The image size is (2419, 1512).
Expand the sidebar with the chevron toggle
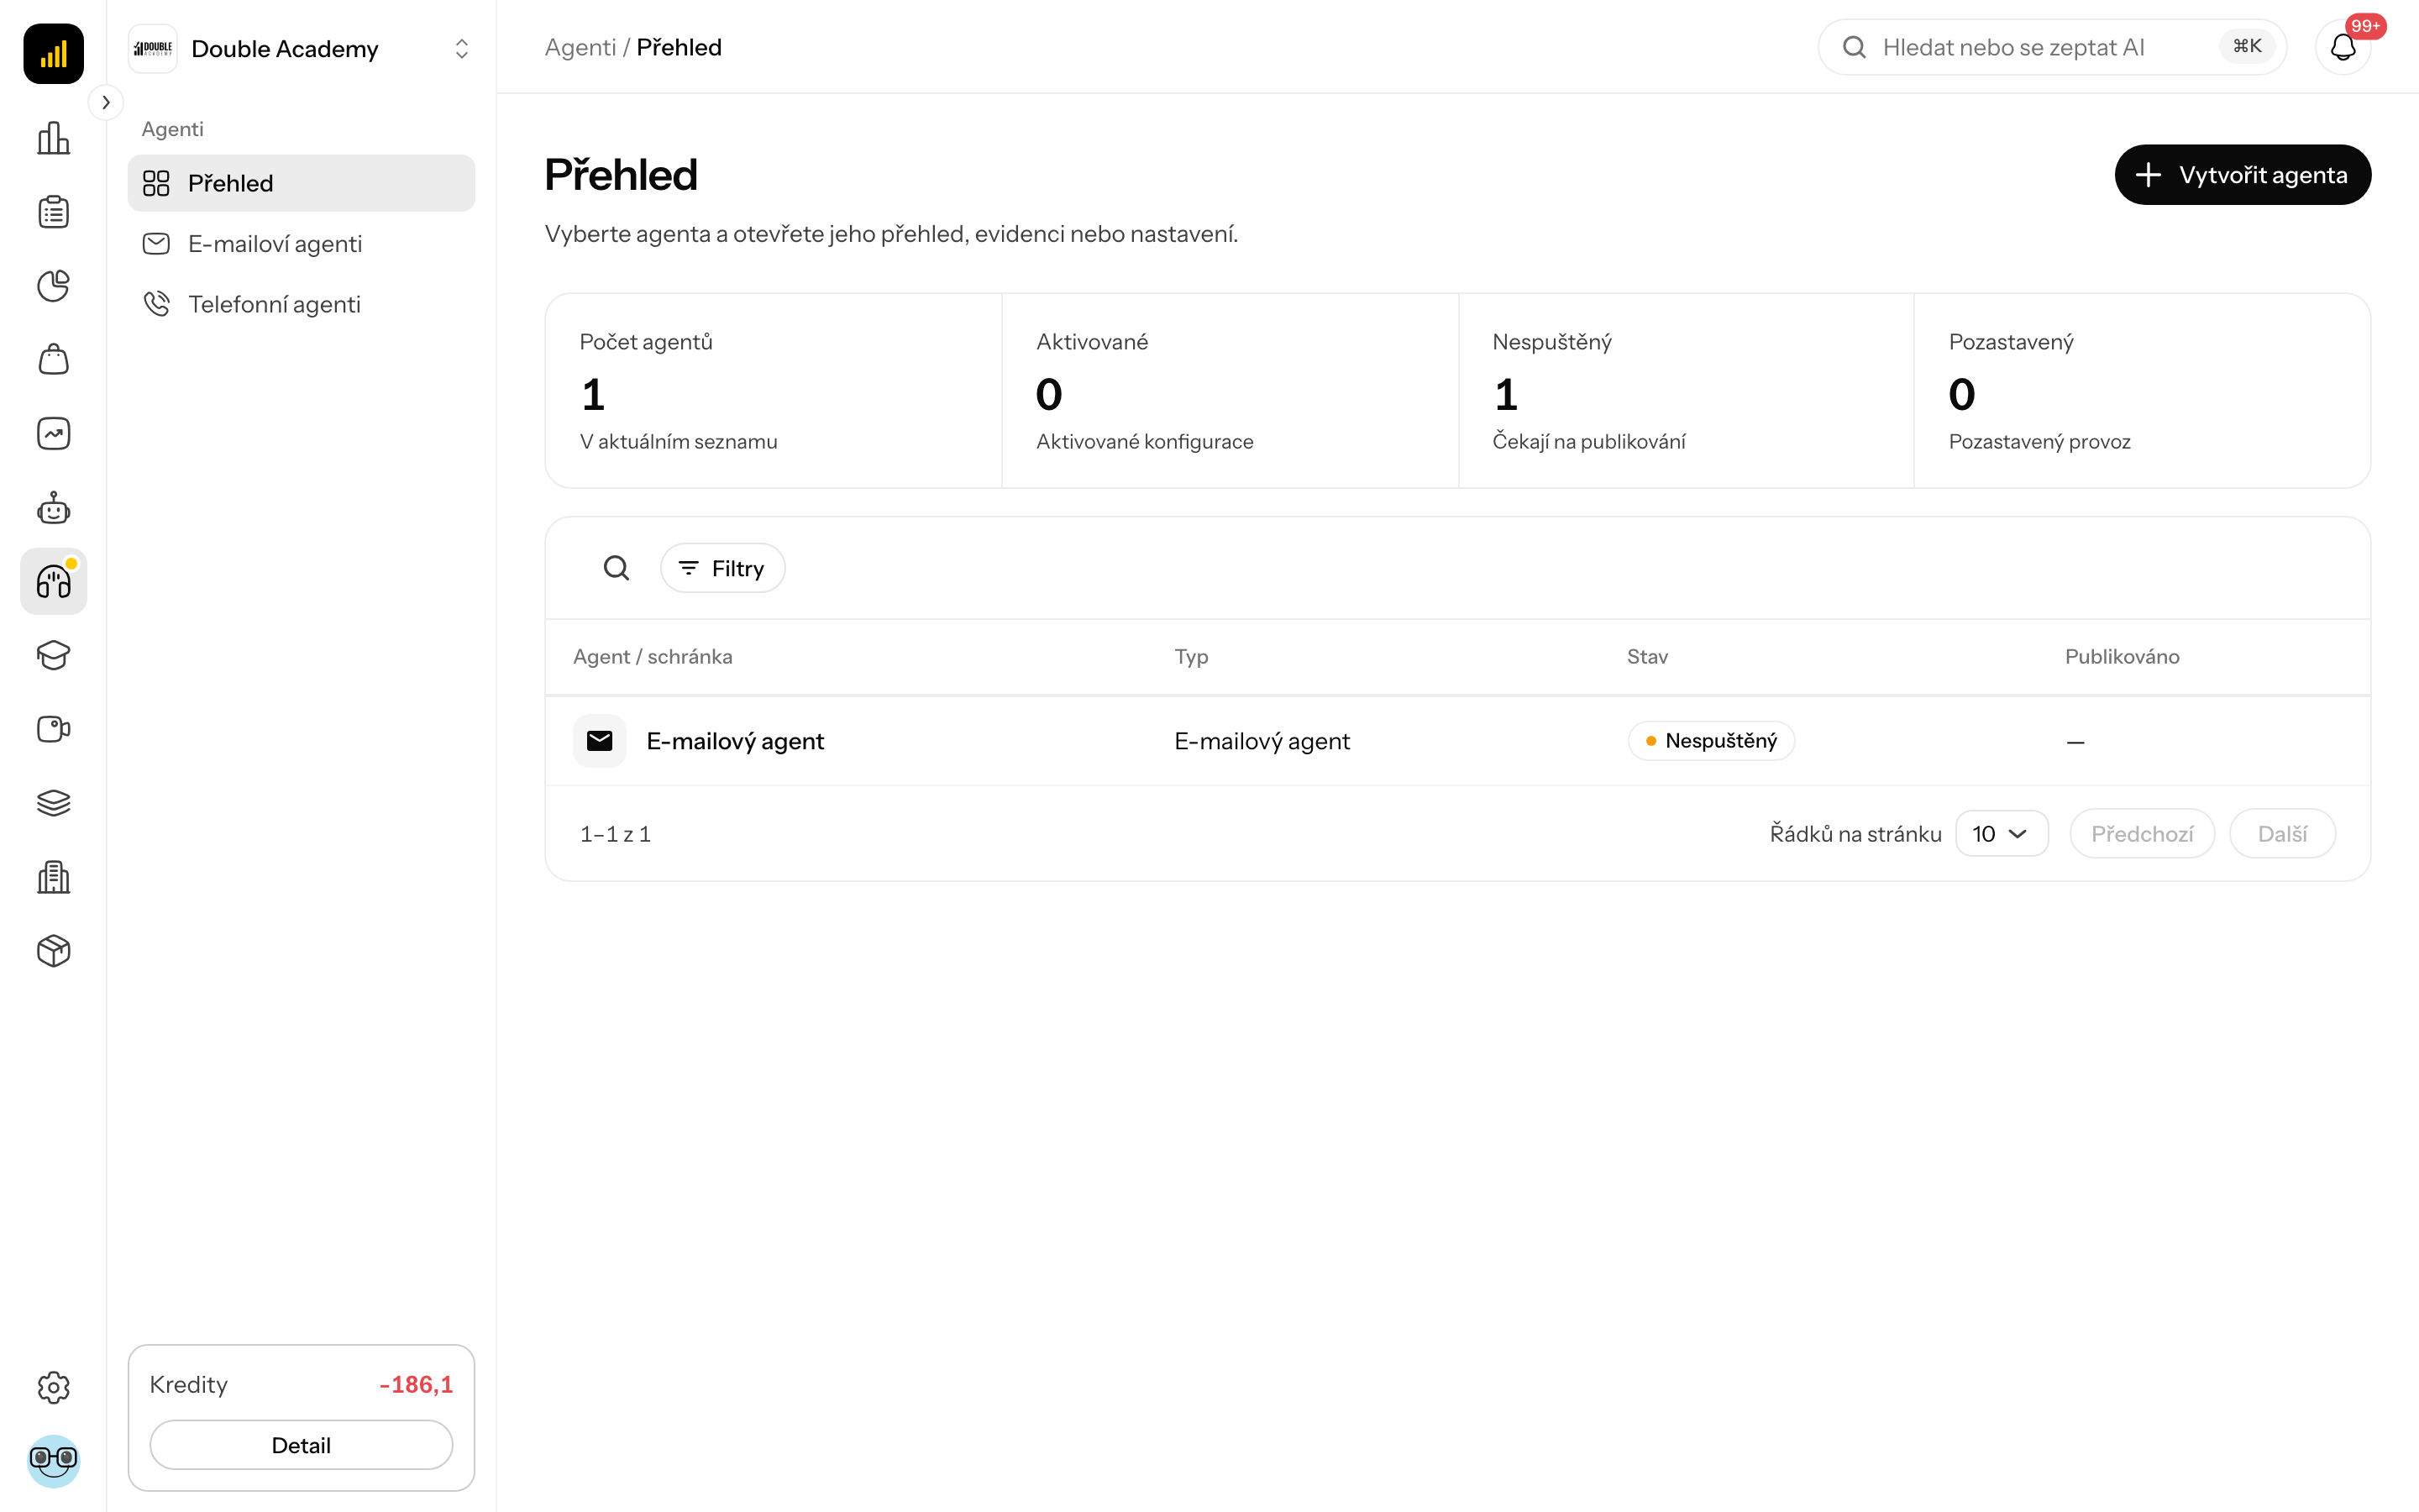tap(106, 102)
